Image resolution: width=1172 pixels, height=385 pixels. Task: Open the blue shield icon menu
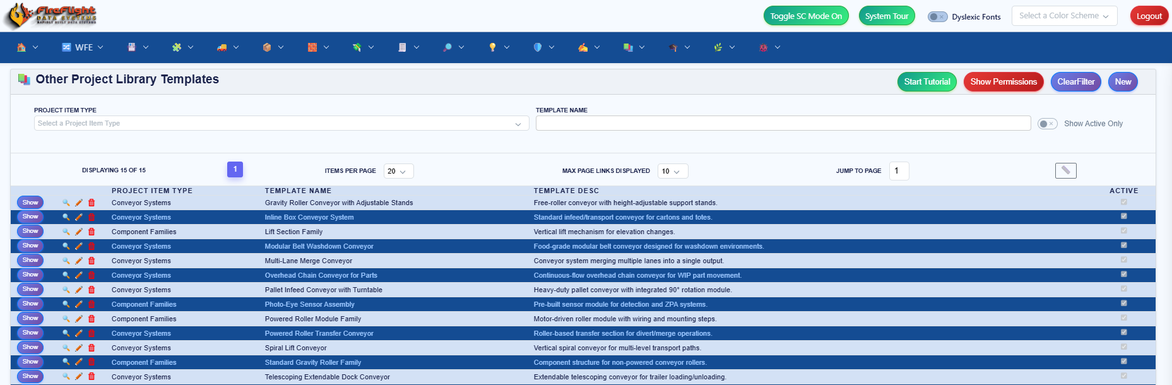543,47
